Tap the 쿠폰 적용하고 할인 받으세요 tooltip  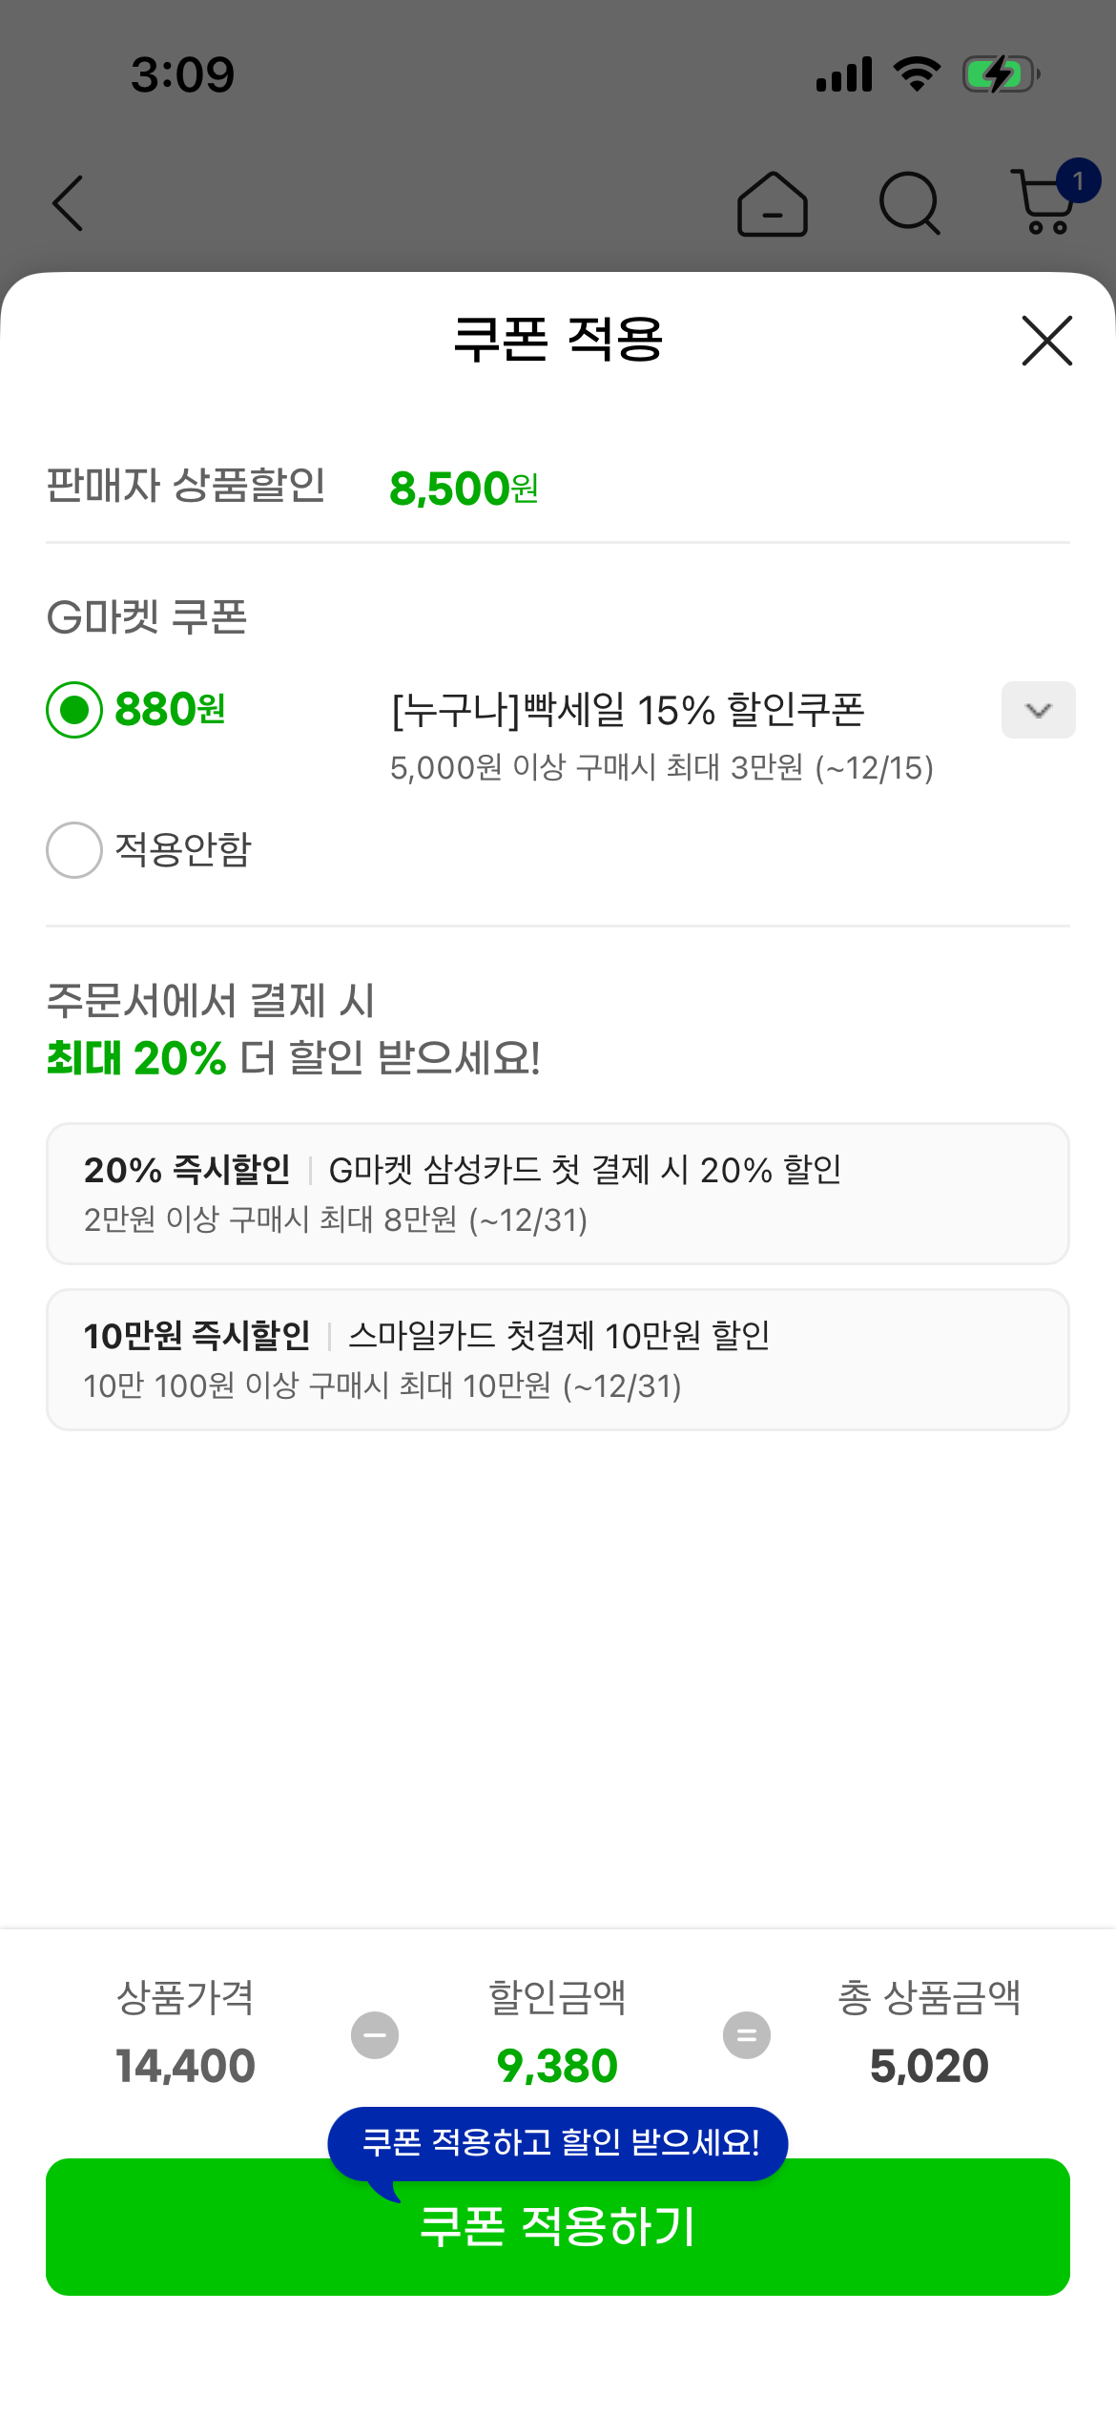click(x=560, y=2142)
